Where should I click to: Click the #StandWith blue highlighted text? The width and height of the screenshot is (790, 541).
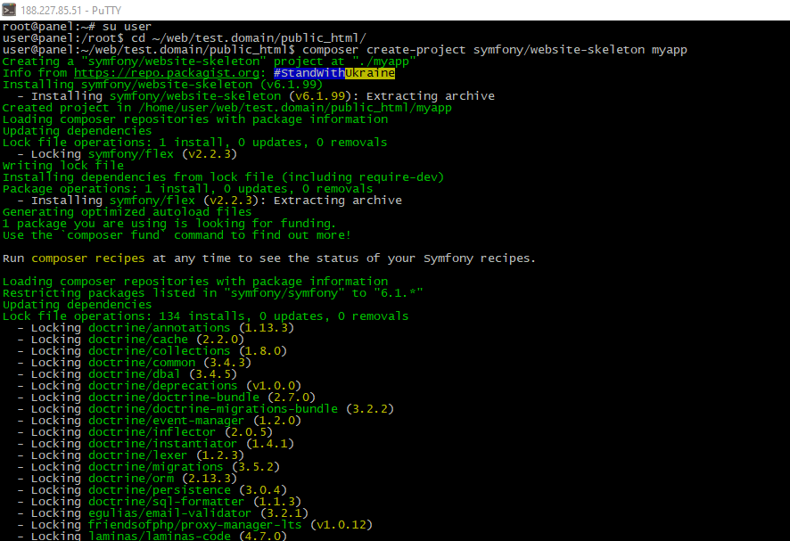[x=309, y=73]
